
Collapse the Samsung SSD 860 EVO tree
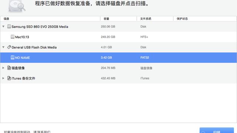tap(3, 27)
